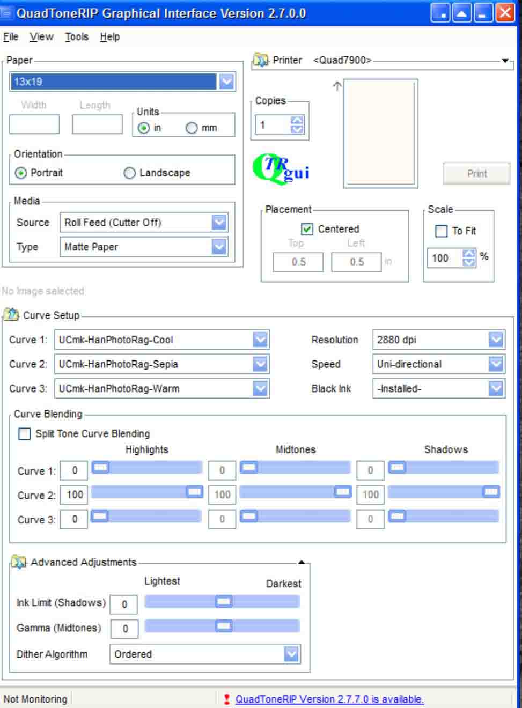Viewport: 522px width, 708px height.
Task: Uncheck the Centered placement checkbox
Action: click(x=307, y=229)
